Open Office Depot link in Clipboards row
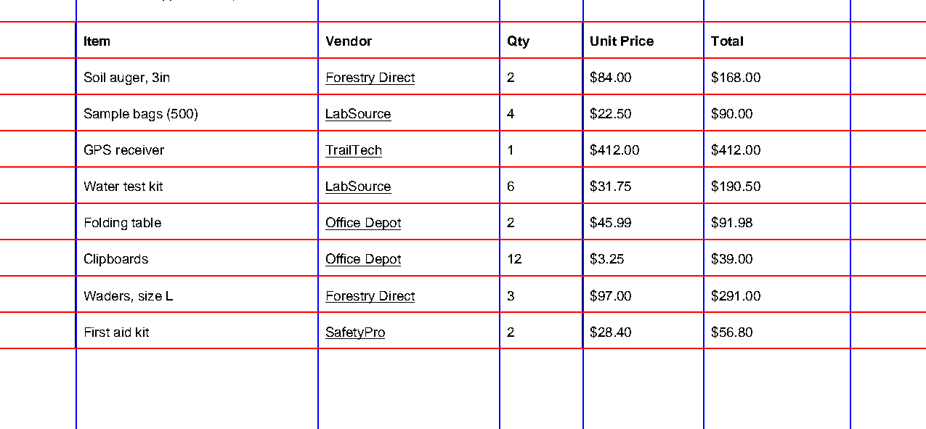This screenshot has width=926, height=429. pyautogui.click(x=363, y=259)
